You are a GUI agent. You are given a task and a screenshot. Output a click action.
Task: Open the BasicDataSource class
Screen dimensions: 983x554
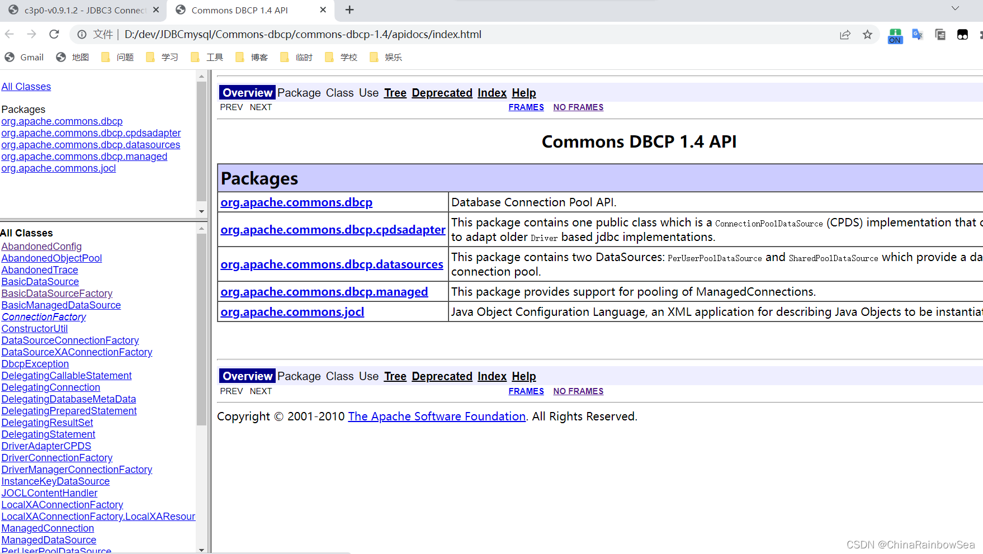pos(40,282)
